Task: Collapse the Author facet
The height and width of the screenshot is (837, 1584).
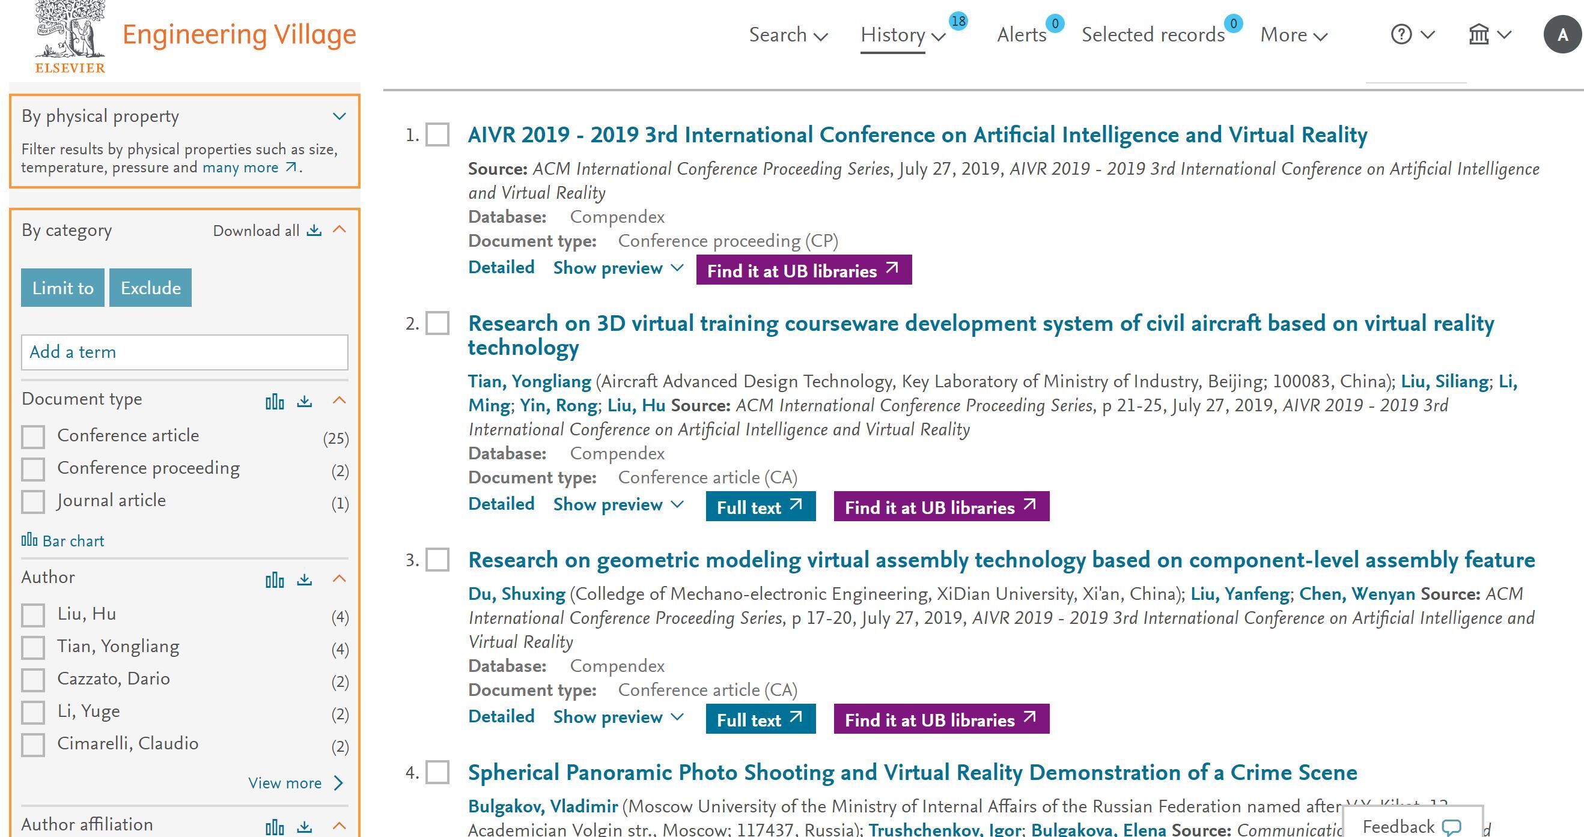Action: click(x=340, y=579)
